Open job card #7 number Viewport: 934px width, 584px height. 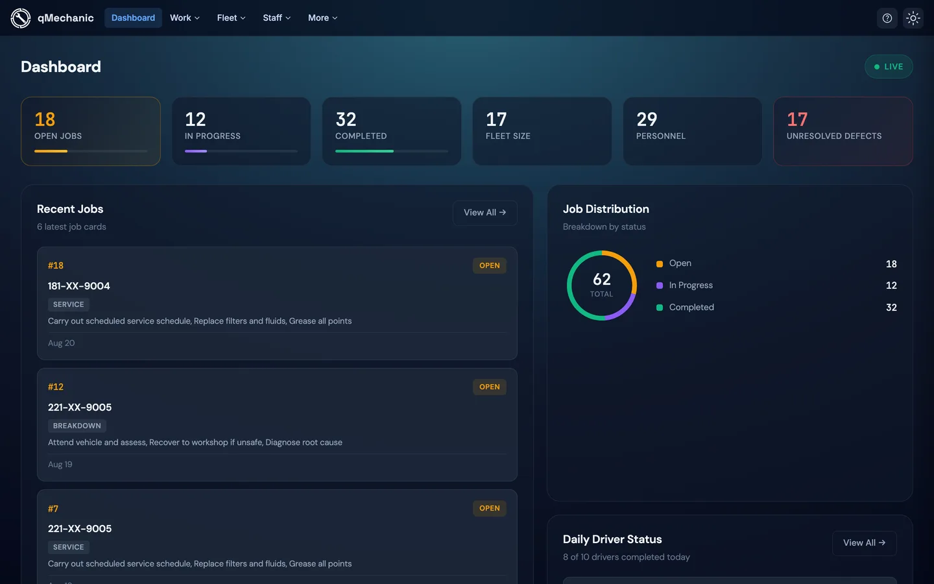pos(53,509)
